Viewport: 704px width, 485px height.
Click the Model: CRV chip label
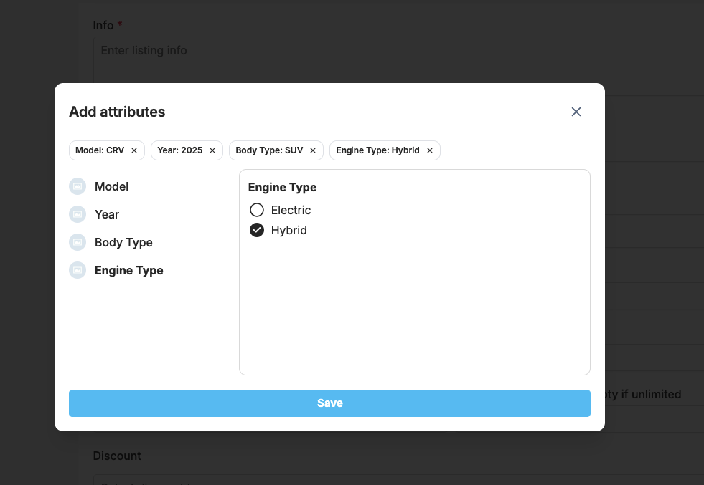tap(100, 150)
